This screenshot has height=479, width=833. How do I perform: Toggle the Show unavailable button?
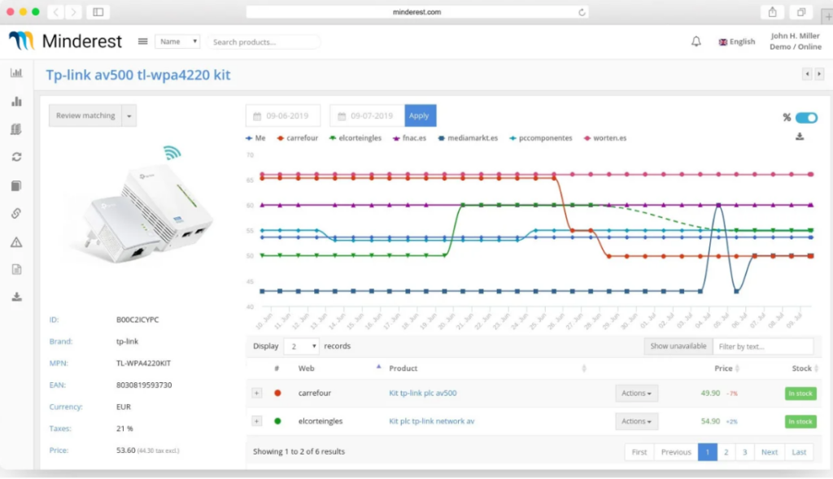678,346
